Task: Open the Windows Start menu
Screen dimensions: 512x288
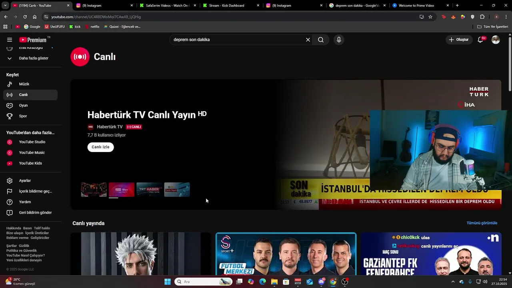Action: [168, 282]
